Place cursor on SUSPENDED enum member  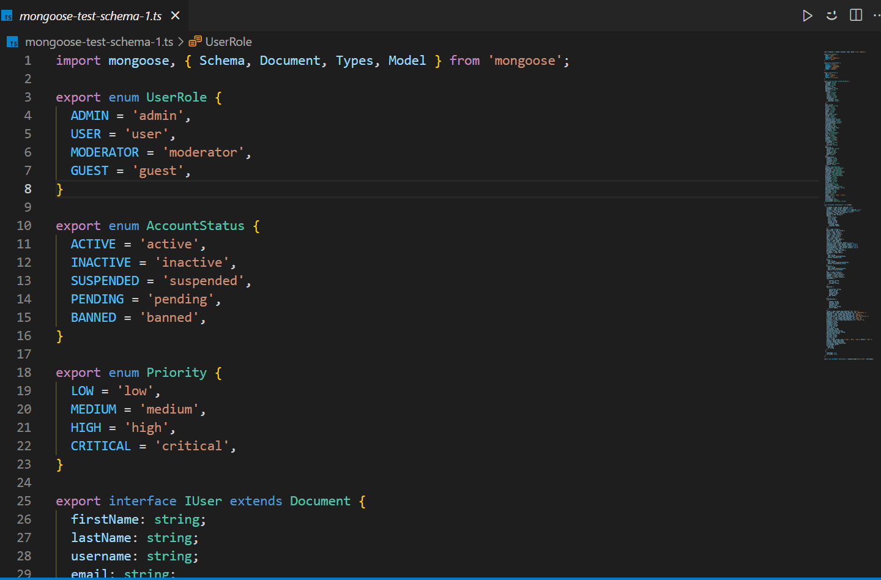click(105, 281)
